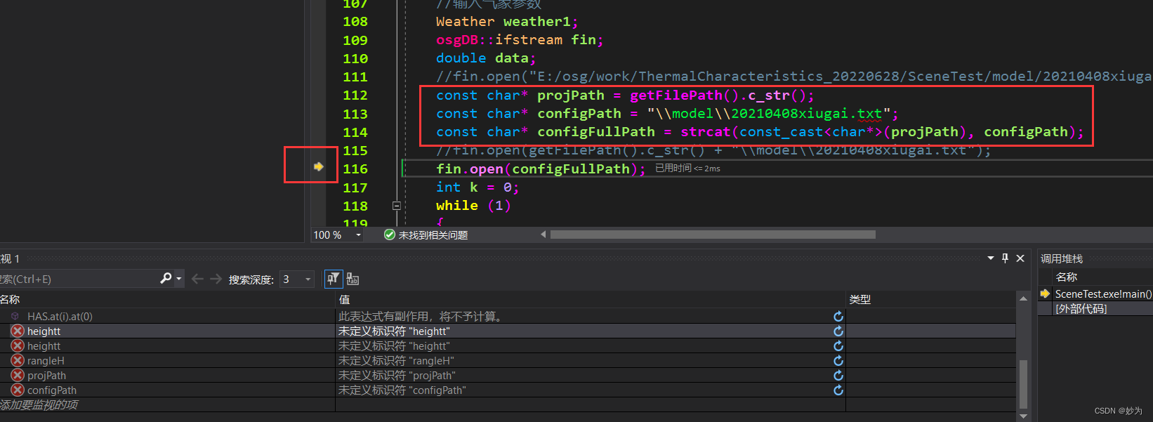The width and height of the screenshot is (1153, 422).
Task: Click the 类型 column header in watch window
Action: coord(860,299)
